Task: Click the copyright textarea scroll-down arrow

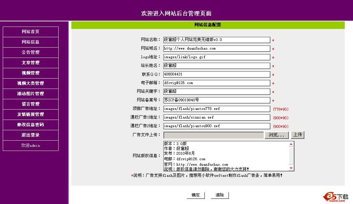Action: click(x=291, y=168)
